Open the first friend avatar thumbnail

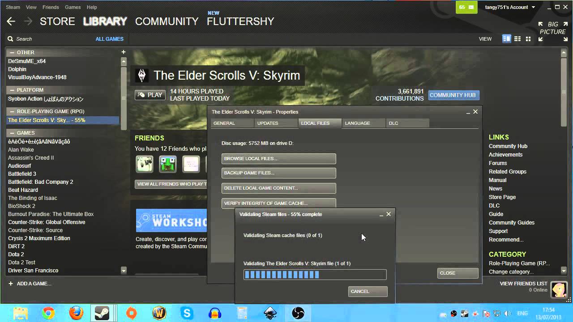pyautogui.click(x=145, y=164)
